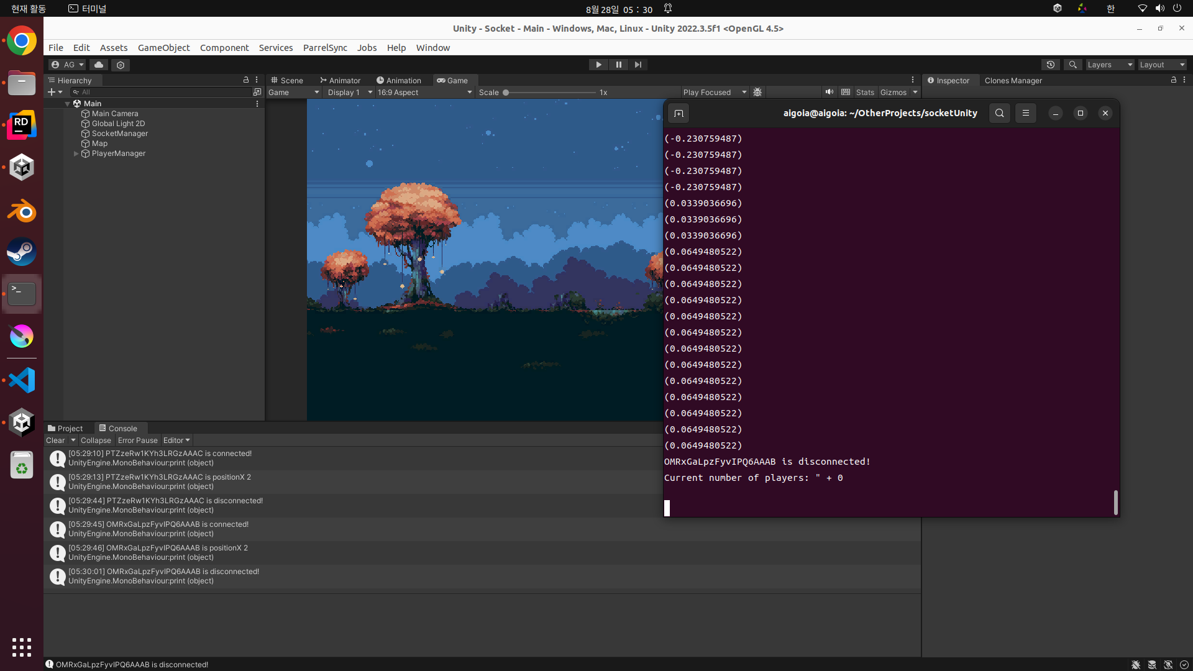Open new tab in terminal window
1193x671 pixels.
[x=679, y=113]
